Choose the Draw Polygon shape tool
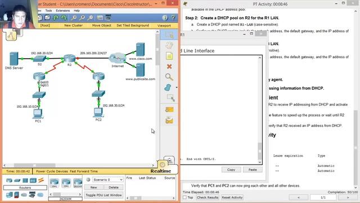 click(168, 87)
